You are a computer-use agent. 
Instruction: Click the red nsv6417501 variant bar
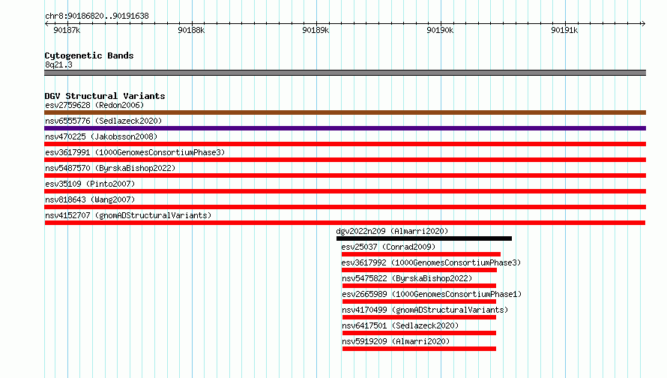(x=419, y=333)
